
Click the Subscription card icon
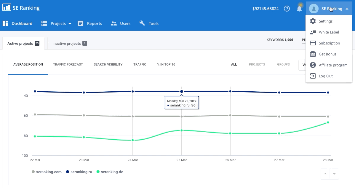[x=313, y=43]
